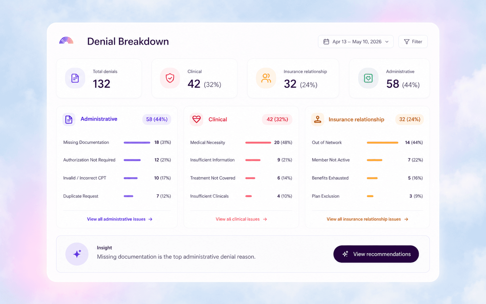Expand the date picker chevron arrow
Viewport: 486px width, 304px height.
point(387,42)
